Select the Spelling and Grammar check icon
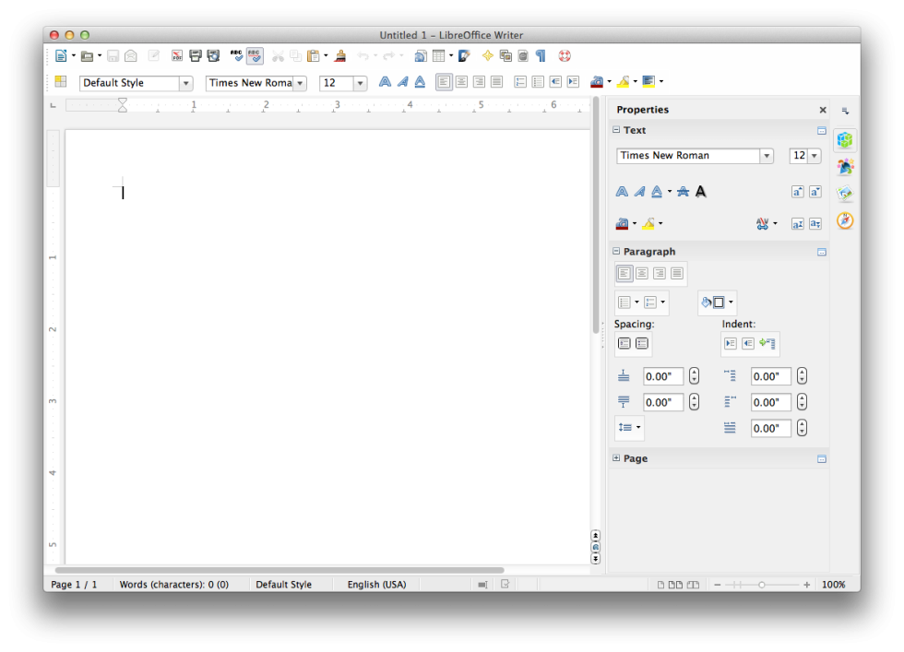 pos(238,55)
